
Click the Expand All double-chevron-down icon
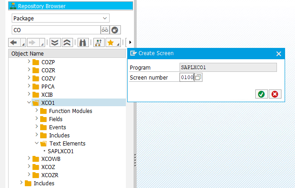55,43
